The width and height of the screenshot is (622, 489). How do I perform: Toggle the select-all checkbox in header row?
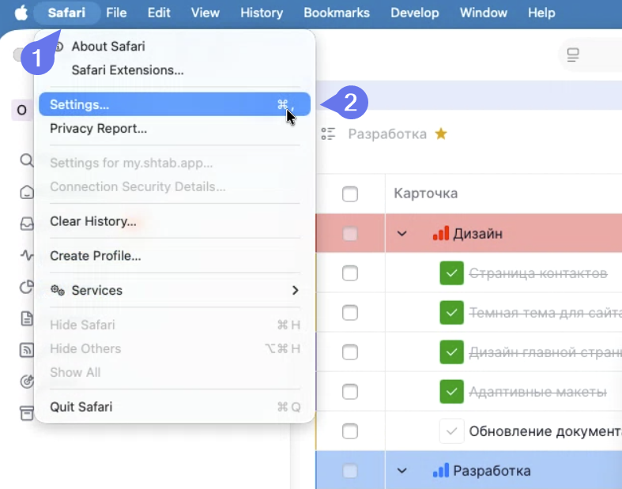350,194
